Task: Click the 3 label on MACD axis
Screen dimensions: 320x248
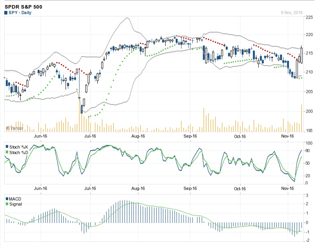Action: point(307,195)
